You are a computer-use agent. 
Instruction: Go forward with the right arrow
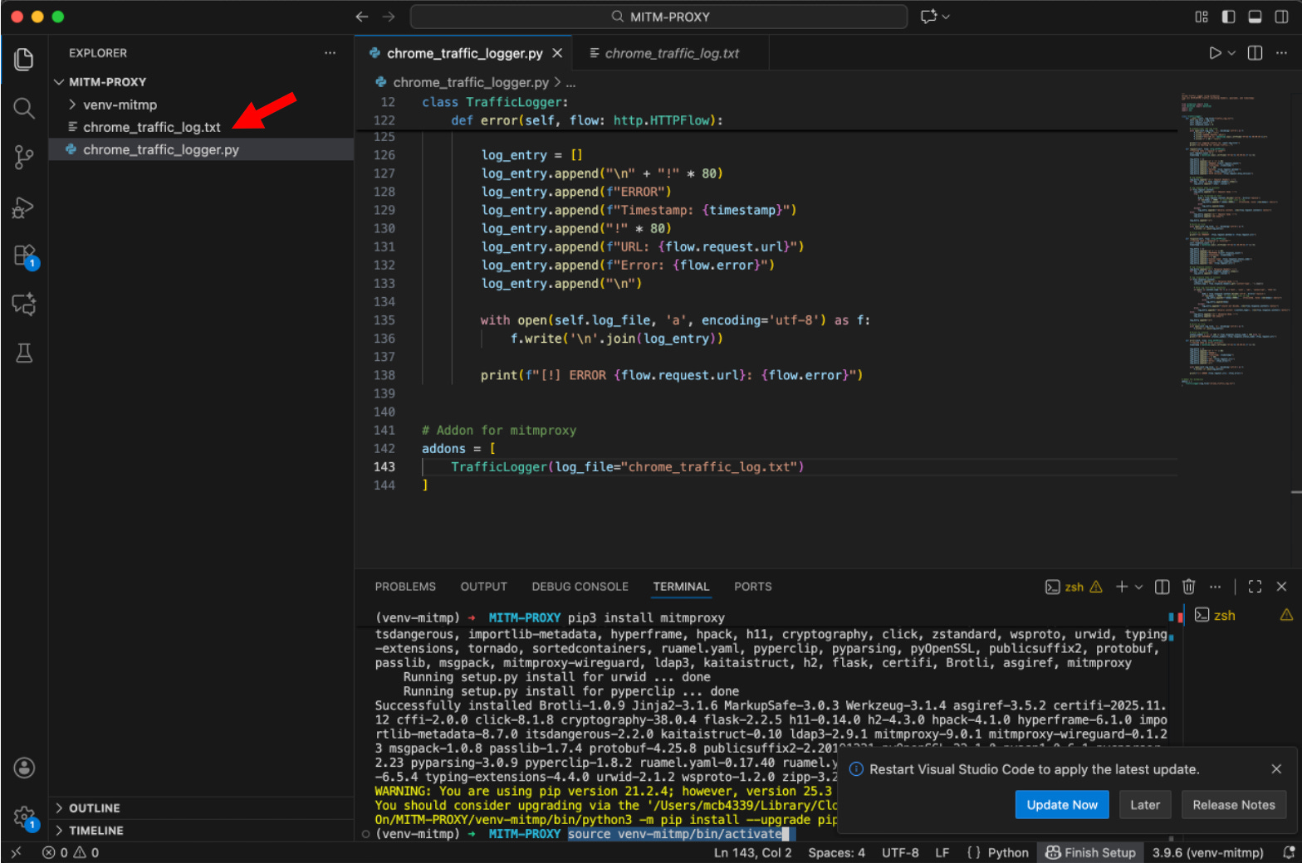click(x=389, y=17)
